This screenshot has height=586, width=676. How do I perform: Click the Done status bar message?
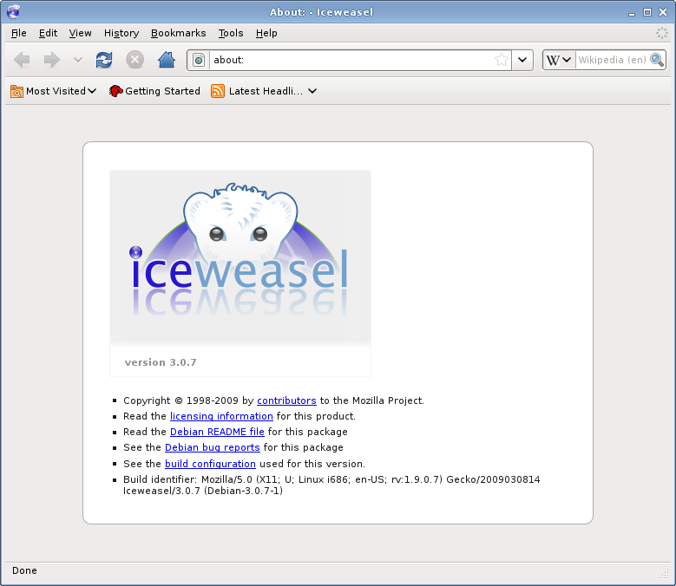point(24,571)
